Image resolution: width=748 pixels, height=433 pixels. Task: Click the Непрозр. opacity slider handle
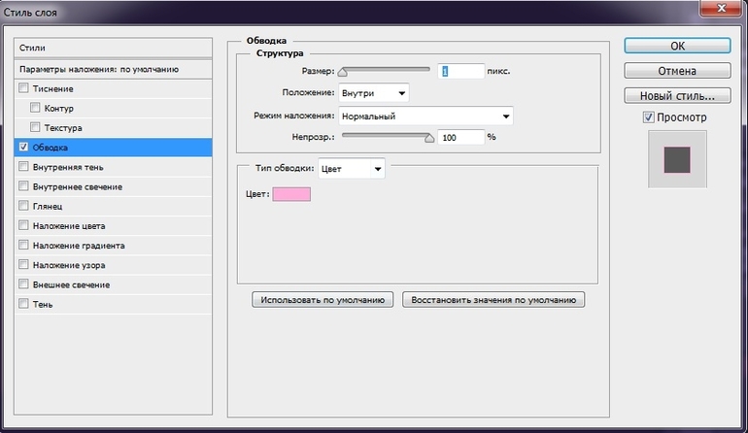pyautogui.click(x=429, y=138)
